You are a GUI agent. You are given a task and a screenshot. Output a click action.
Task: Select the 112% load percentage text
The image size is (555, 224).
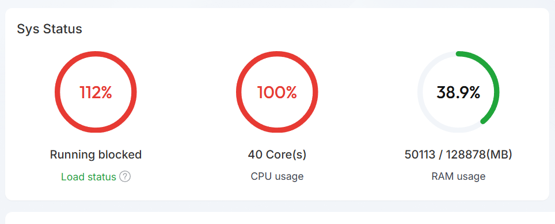point(96,92)
